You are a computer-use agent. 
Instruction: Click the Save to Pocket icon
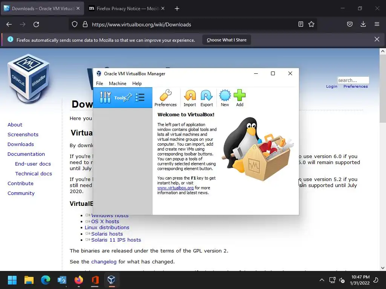coord(350,24)
